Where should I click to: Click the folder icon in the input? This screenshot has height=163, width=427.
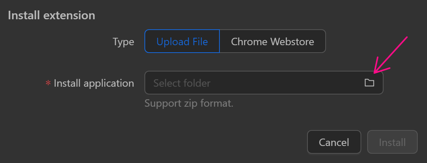coord(369,83)
